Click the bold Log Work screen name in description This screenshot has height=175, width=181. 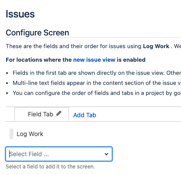[x=156, y=46]
